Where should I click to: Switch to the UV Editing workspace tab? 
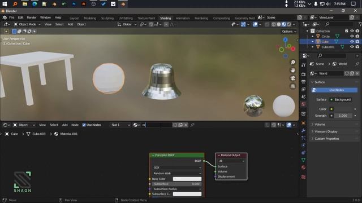pyautogui.click(x=126, y=18)
